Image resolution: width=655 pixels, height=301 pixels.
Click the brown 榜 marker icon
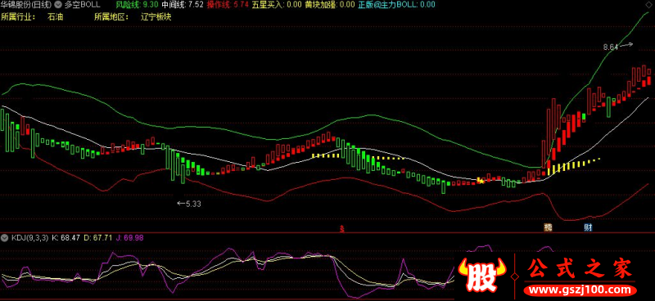click(547, 228)
